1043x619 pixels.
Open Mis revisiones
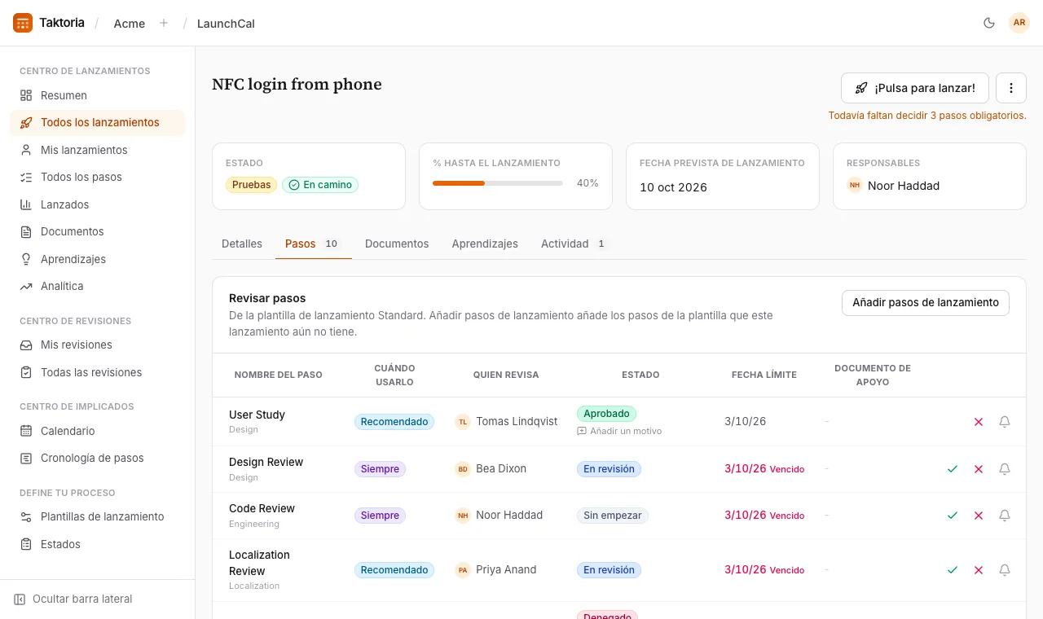(98, 345)
